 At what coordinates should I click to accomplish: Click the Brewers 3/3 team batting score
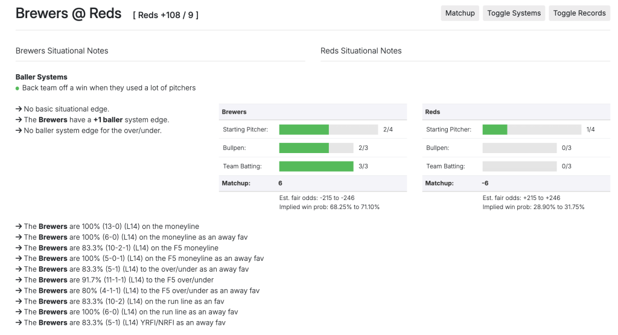pos(363,166)
